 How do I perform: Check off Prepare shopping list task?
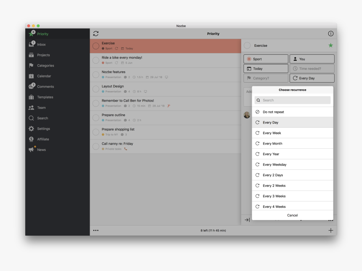click(96, 132)
